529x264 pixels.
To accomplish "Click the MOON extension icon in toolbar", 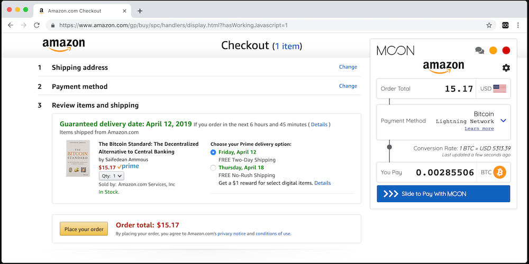I will [505, 25].
